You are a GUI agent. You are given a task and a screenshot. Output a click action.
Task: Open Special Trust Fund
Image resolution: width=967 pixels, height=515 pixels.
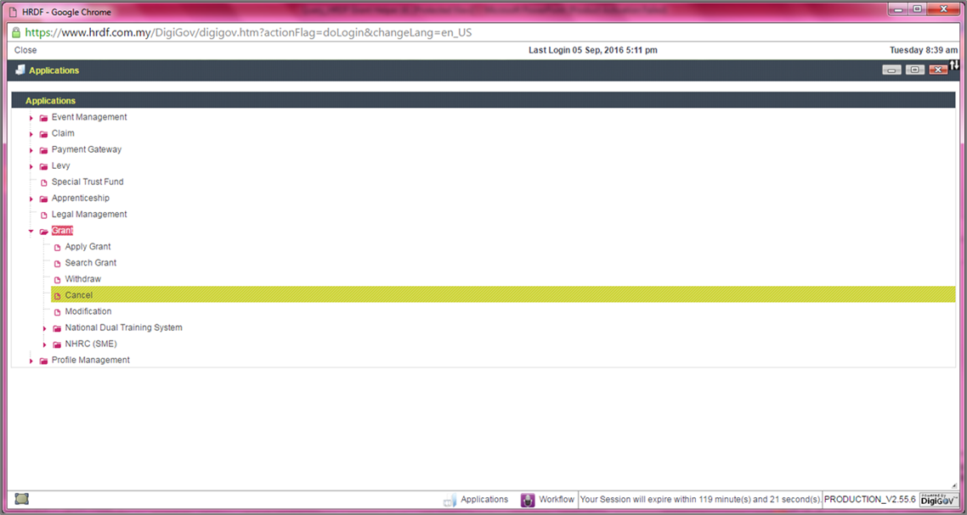(88, 182)
